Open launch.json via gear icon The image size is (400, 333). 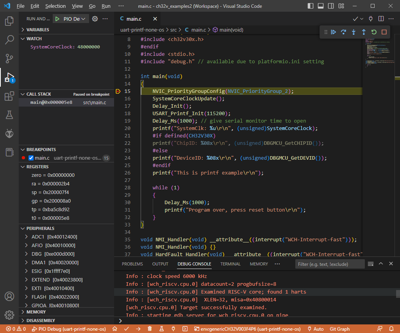[x=95, y=19]
